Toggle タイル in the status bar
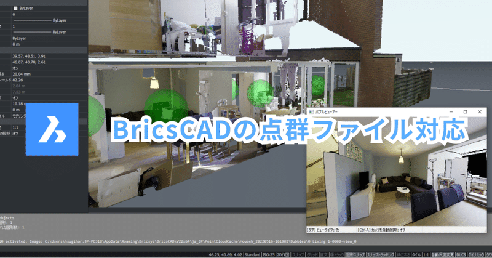Viewport: 492px width, 258px height. [416, 254]
